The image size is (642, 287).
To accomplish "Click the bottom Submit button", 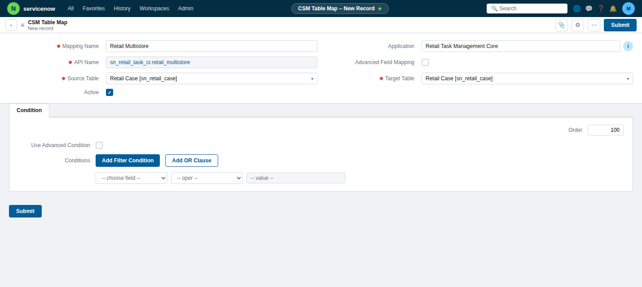I will 25,211.
